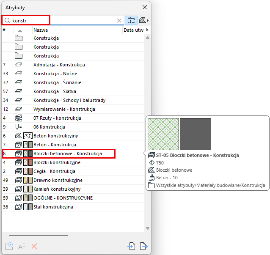Select layer 'Wymiarowanie - Konstrukcja'
Screen dimensions: 270x255
point(73,109)
